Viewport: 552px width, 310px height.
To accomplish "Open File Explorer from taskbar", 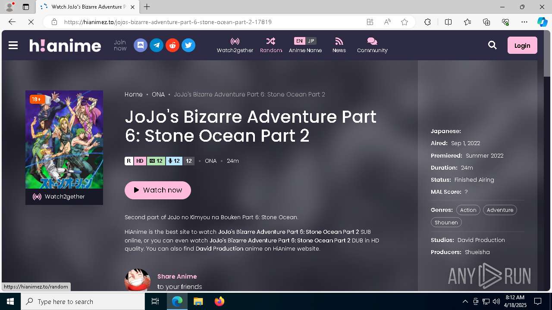I will point(198,301).
